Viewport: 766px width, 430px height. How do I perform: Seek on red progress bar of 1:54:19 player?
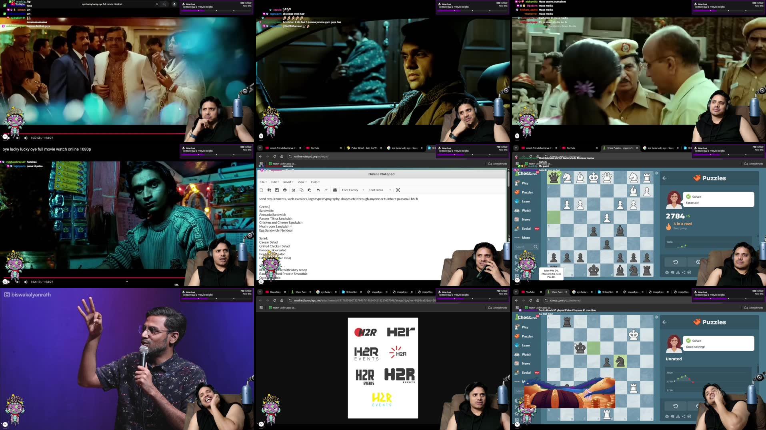[94, 277]
